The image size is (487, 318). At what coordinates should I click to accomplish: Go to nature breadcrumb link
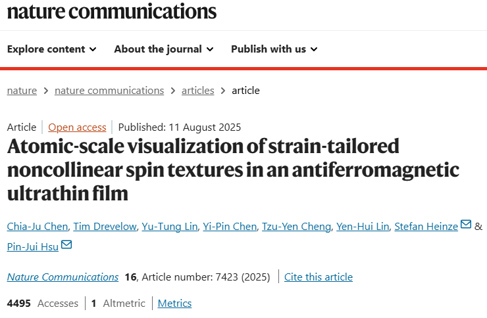22,91
